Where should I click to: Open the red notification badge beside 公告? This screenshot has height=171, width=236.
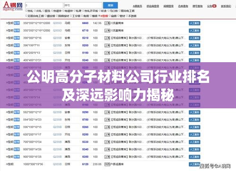point(214,6)
